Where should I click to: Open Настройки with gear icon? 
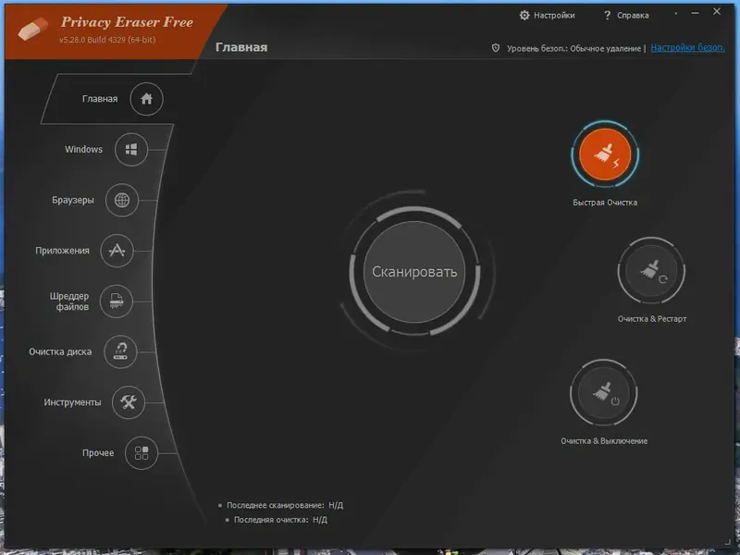[x=547, y=15]
